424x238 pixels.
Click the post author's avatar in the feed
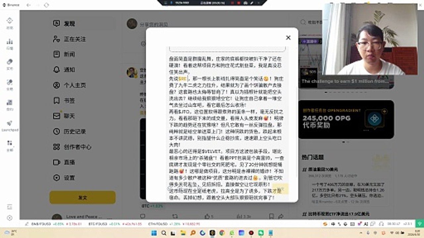132,72
